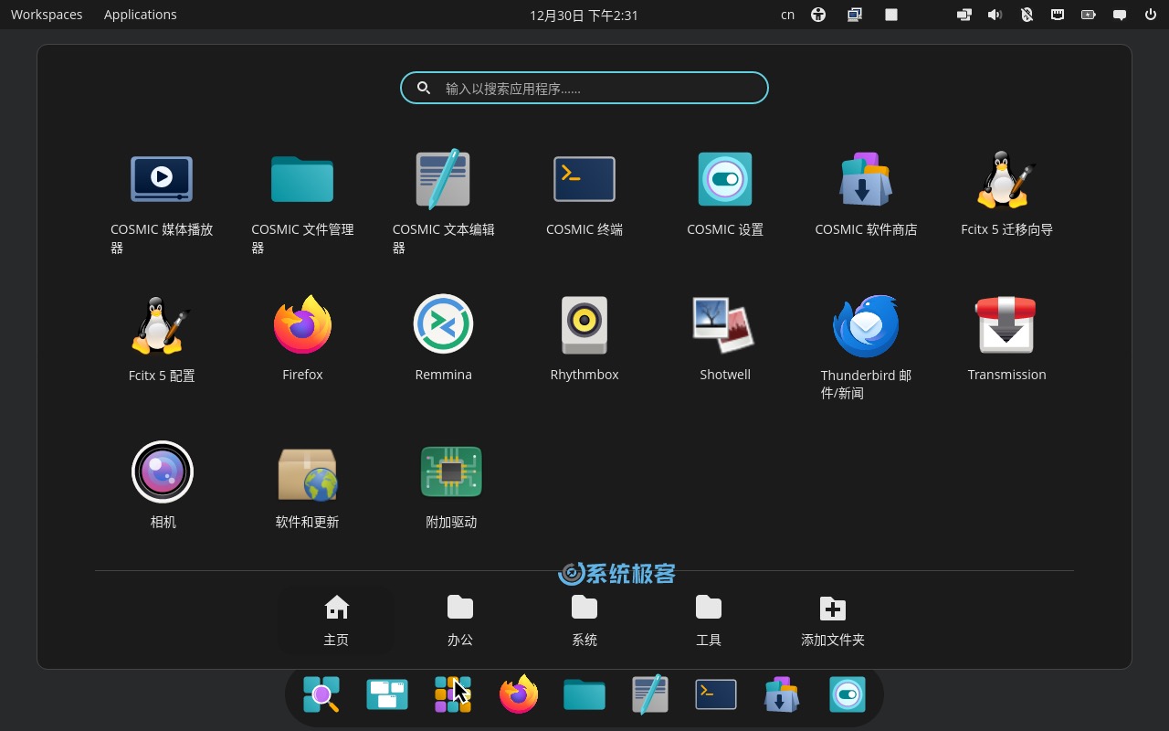
Task: Launch Rhythmbox music player
Action: coord(584,325)
